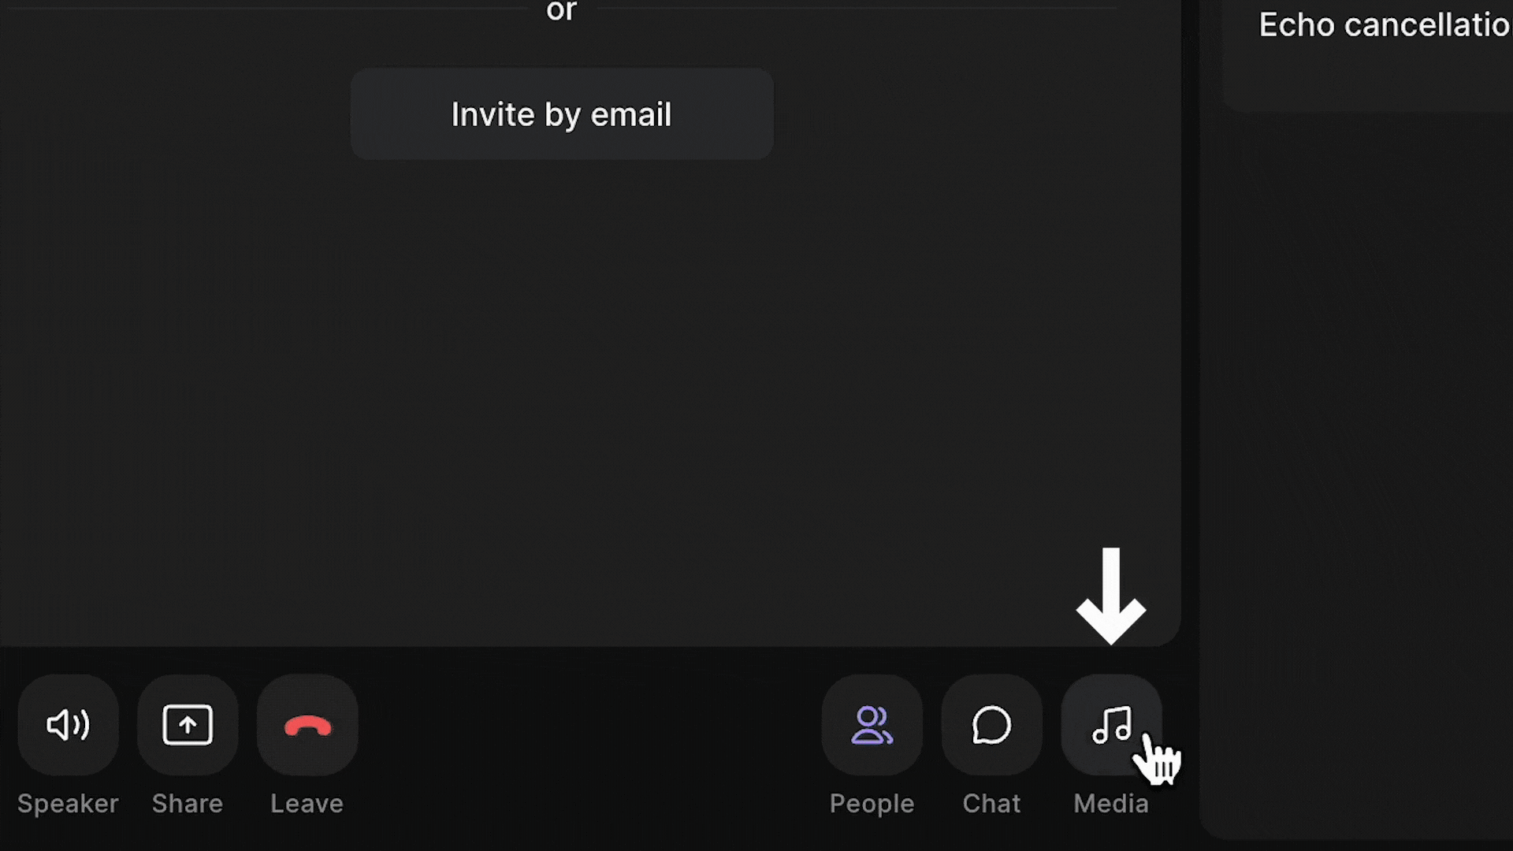
Task: Start screen sharing via the Share icon
Action: coord(188,725)
